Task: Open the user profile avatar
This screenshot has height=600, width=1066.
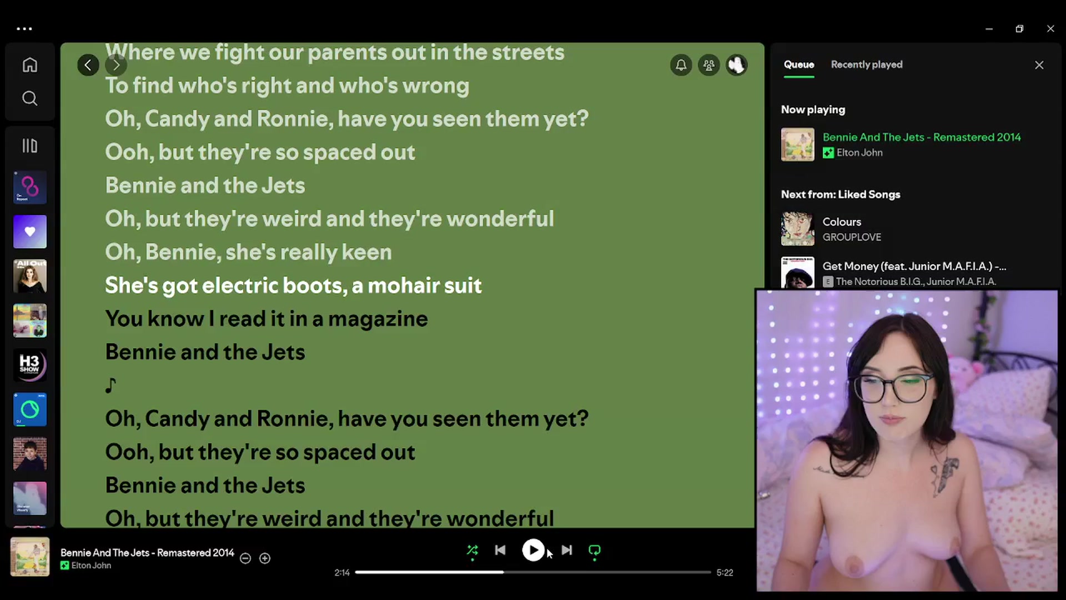Action: (x=737, y=65)
